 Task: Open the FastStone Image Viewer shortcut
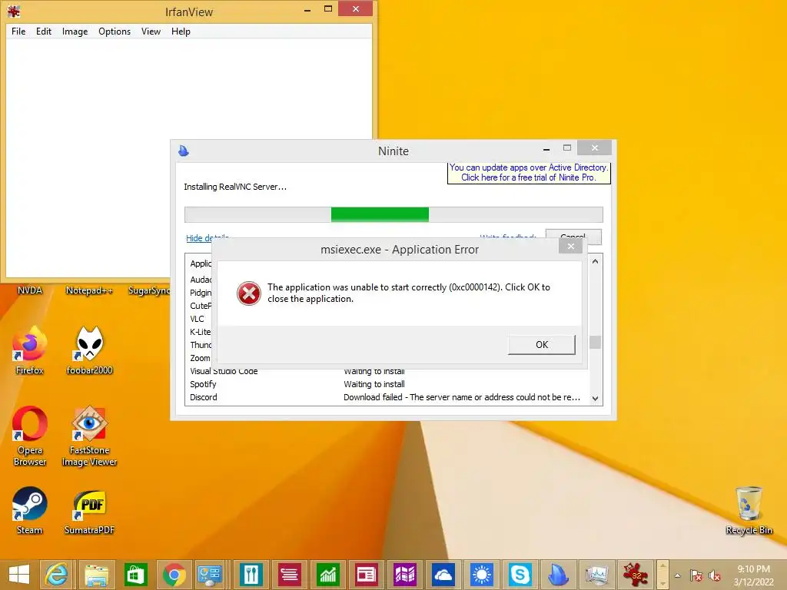click(89, 436)
